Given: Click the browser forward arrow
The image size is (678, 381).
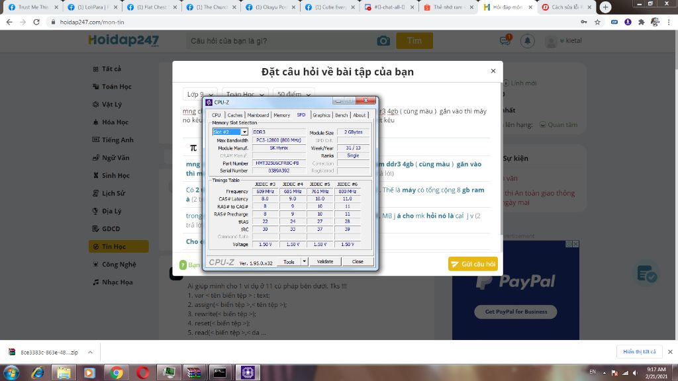Looking at the screenshot, I should coord(23,22).
